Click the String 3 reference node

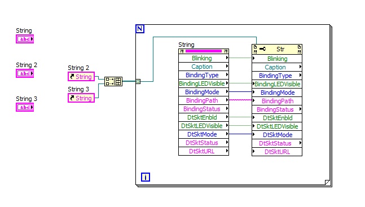(x=81, y=98)
